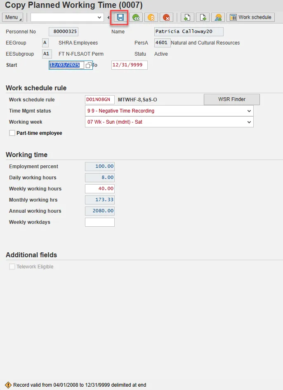
Task: Open the Overview mountain icon
Action: tap(218, 17)
